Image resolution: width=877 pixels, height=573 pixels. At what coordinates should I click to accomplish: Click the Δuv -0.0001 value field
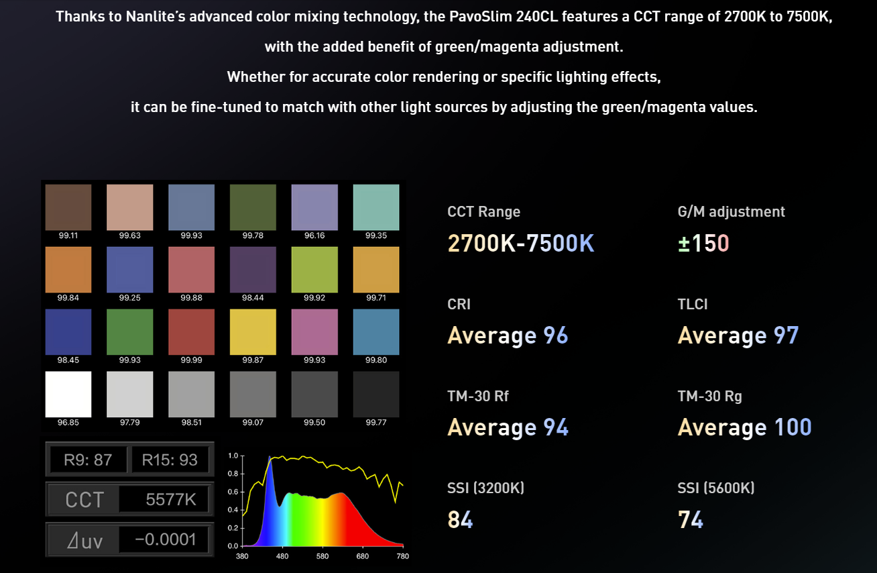tap(164, 539)
